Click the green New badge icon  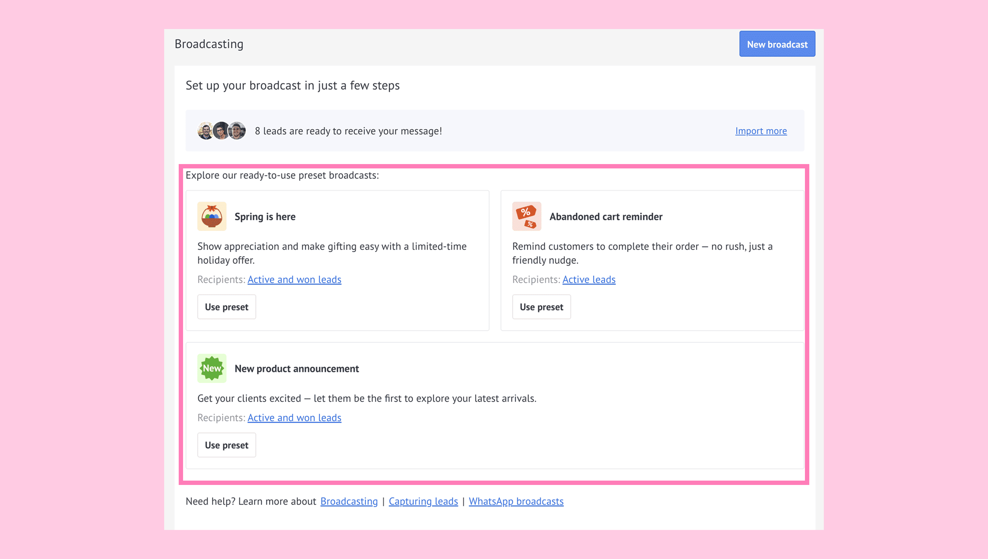tap(212, 368)
